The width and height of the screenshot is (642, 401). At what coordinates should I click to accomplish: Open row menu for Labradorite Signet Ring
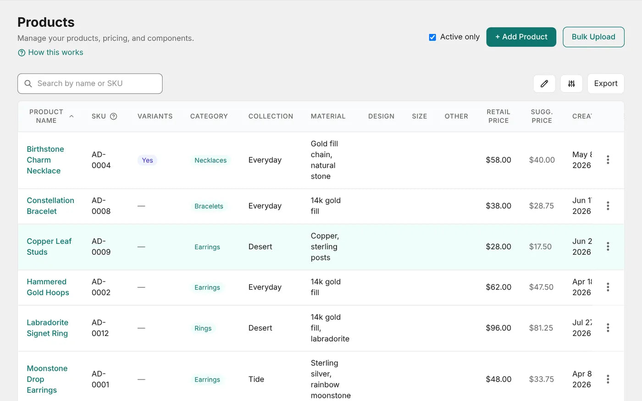click(608, 328)
